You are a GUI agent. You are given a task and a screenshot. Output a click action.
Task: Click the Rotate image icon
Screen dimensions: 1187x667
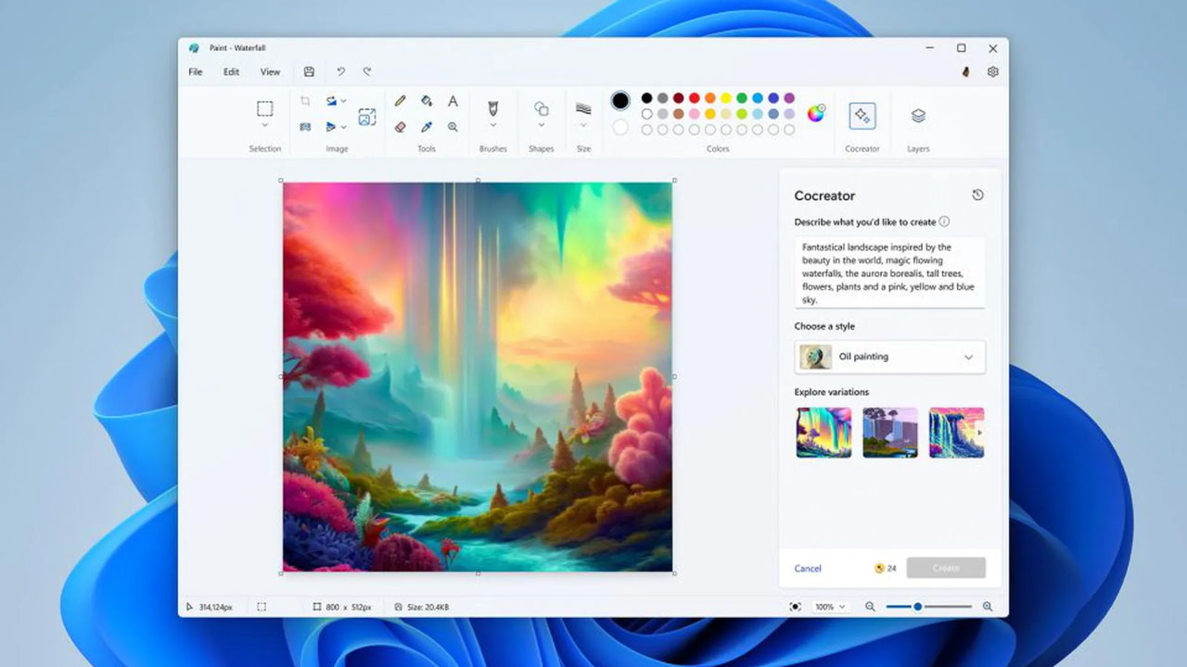coord(331,101)
